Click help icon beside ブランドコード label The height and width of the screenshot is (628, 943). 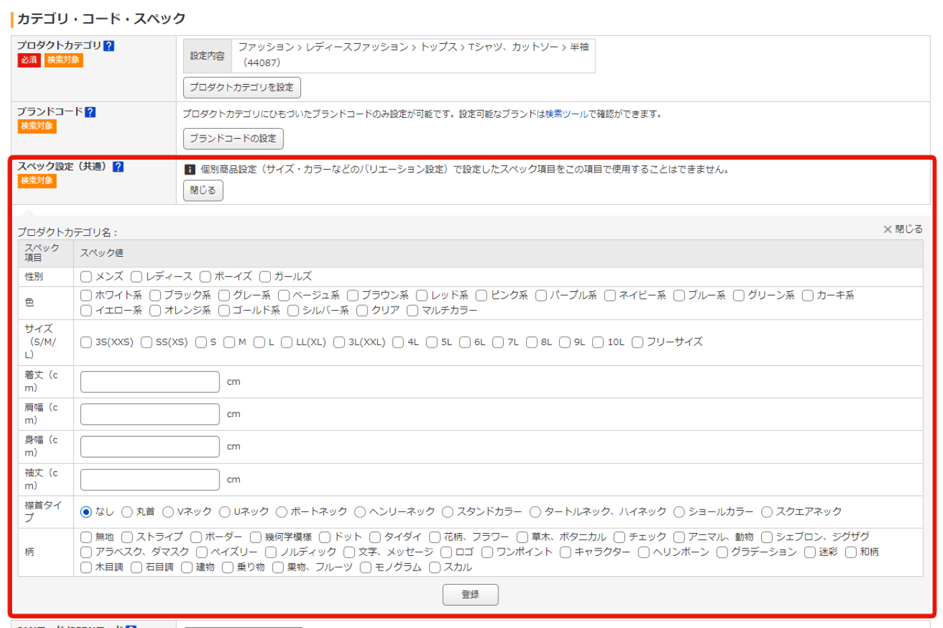coord(90,112)
